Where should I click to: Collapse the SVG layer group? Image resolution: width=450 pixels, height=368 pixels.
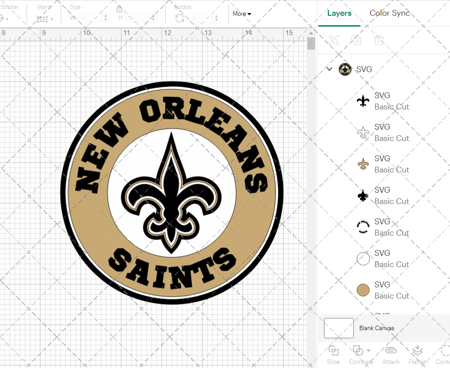pyautogui.click(x=329, y=69)
